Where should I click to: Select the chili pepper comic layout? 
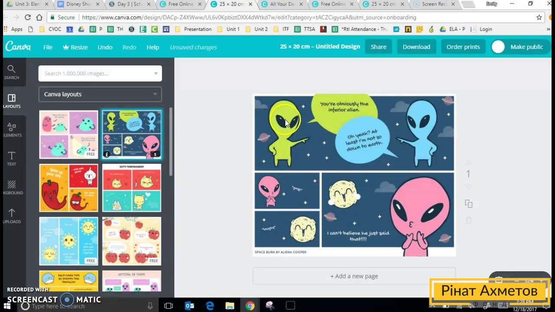coord(69,188)
